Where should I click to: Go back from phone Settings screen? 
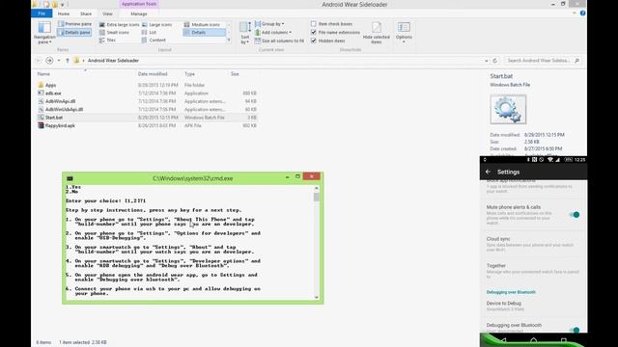488,172
